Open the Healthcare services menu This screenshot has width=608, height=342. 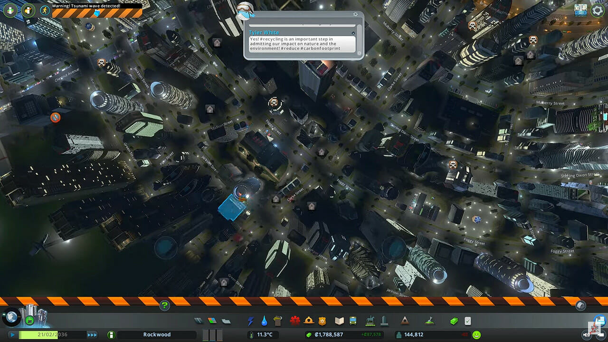point(295,321)
